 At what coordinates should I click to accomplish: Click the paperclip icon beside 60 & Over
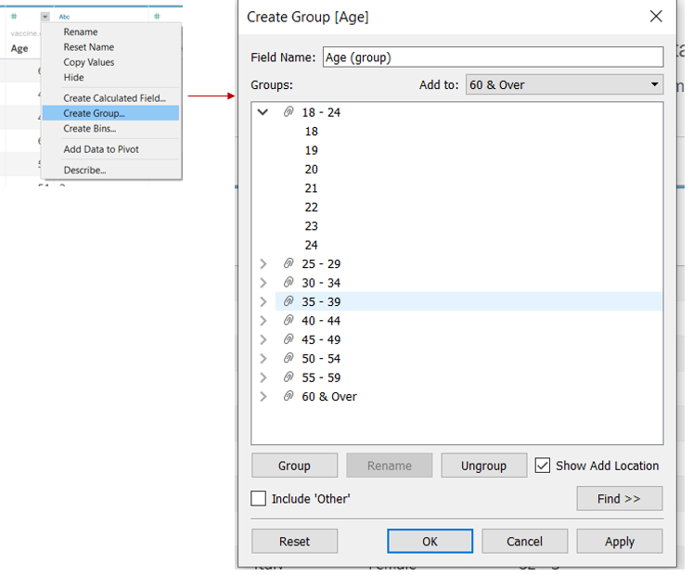[x=289, y=397]
